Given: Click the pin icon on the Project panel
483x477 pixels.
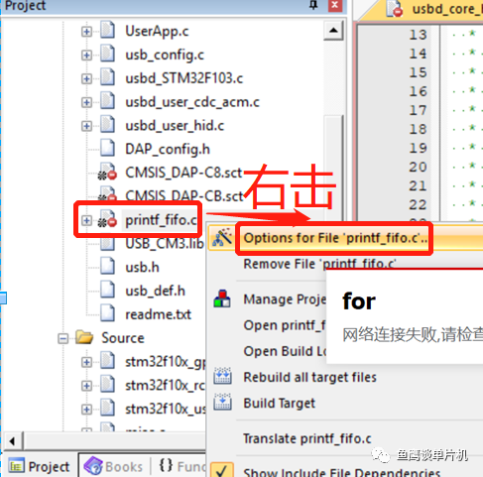Looking at the screenshot, I should [312, 5].
